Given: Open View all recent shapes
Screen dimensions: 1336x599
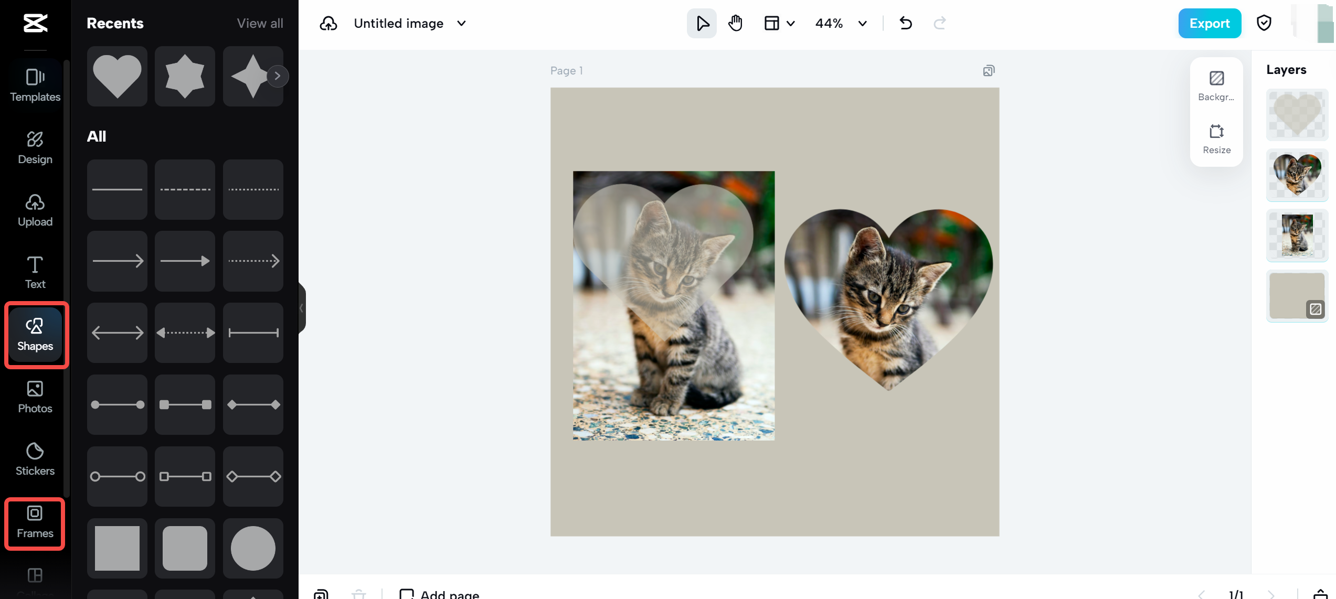Looking at the screenshot, I should click(260, 23).
